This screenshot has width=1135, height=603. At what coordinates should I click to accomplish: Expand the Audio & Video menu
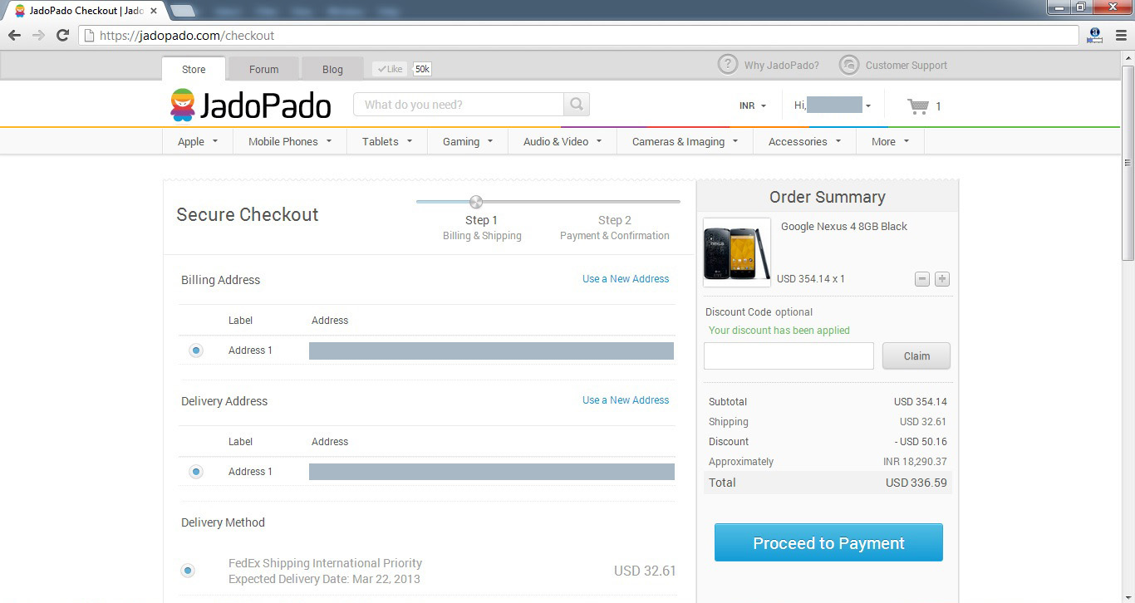coord(563,141)
